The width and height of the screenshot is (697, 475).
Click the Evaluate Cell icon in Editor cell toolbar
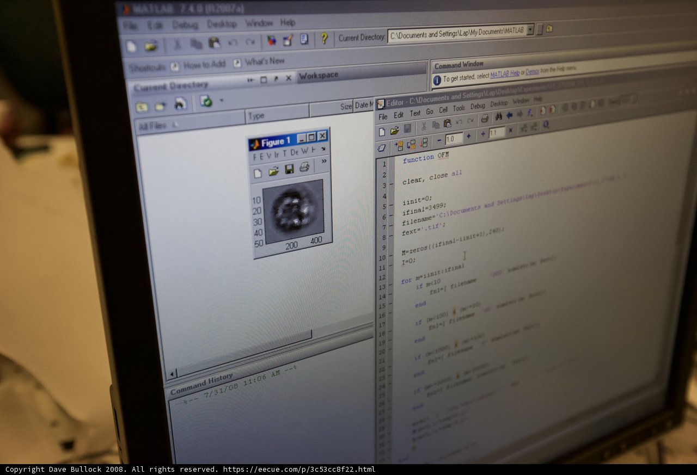click(x=399, y=146)
